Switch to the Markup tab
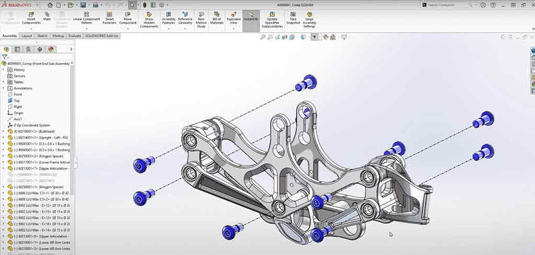 (59, 36)
